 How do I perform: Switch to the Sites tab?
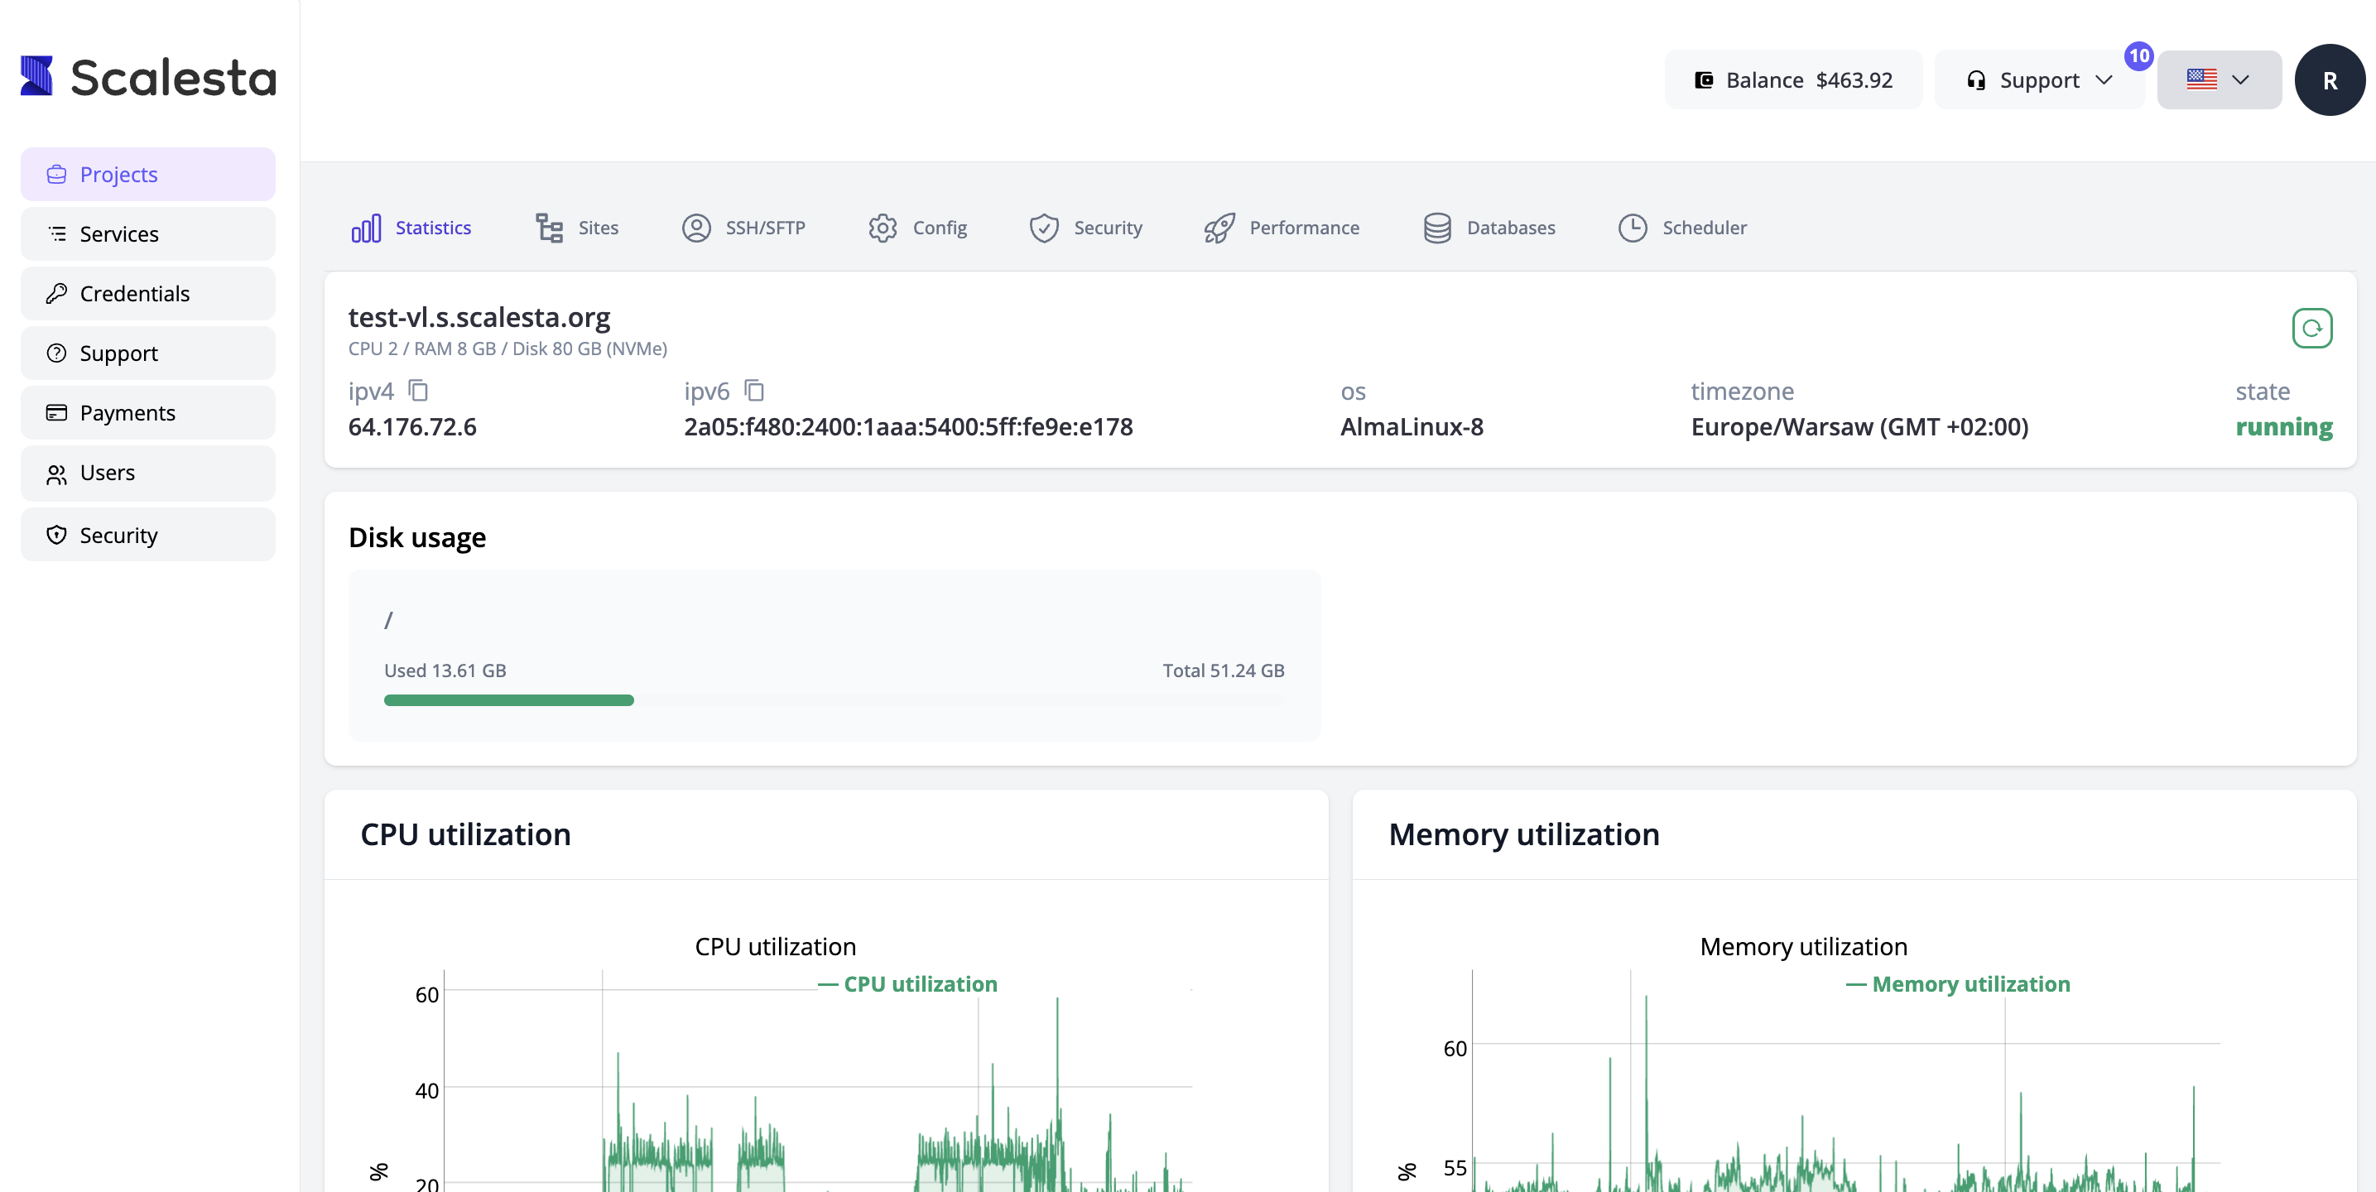577,228
